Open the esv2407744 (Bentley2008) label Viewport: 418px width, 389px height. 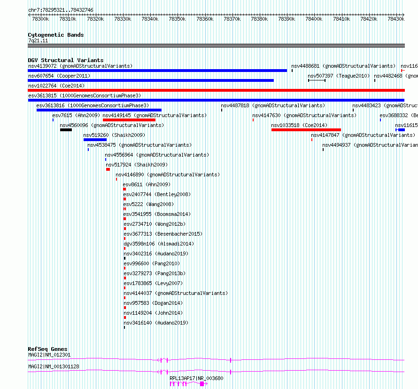point(157,194)
